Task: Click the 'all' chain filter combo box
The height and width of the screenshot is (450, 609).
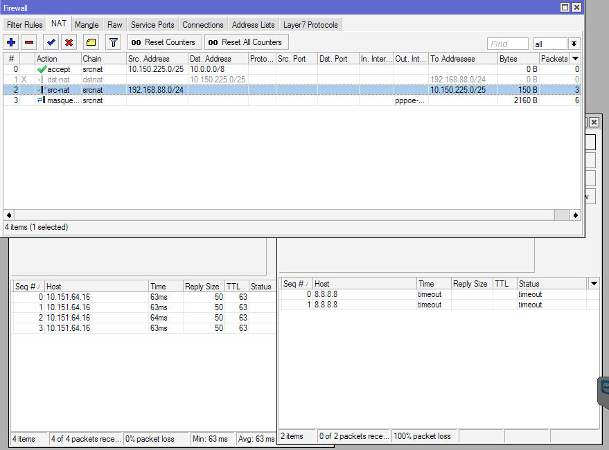Action: [550, 44]
